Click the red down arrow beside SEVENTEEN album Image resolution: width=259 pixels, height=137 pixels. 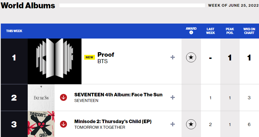(x=63, y=97)
